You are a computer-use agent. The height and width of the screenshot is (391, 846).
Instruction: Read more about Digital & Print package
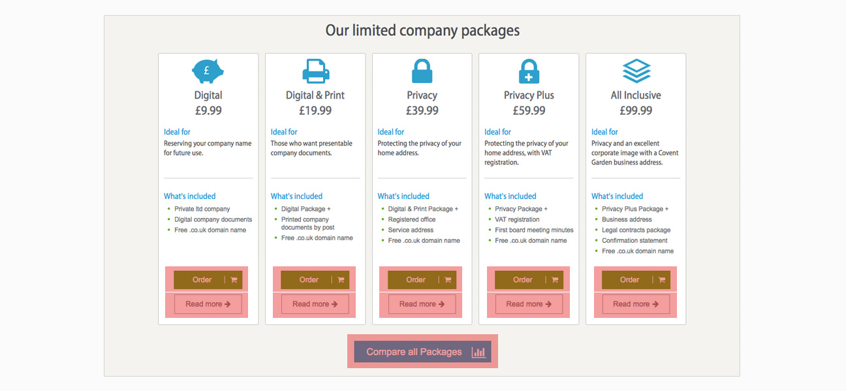pyautogui.click(x=315, y=304)
